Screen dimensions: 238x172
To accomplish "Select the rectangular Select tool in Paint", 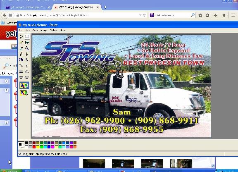I will point(27,37).
